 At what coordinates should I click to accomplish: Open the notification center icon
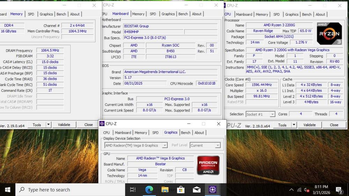(339, 190)
